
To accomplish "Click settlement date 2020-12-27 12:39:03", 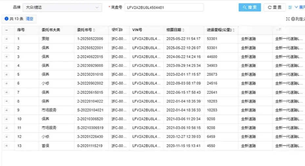I will [x=183, y=137].
